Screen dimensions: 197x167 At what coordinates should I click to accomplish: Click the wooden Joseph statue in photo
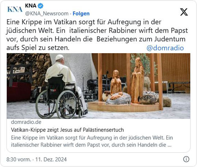pyautogui.click(x=137, y=80)
